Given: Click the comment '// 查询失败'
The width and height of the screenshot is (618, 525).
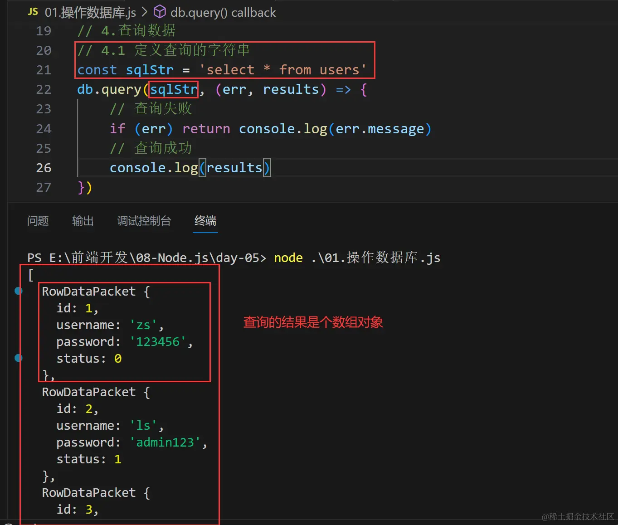Looking at the screenshot, I should click(x=151, y=109).
